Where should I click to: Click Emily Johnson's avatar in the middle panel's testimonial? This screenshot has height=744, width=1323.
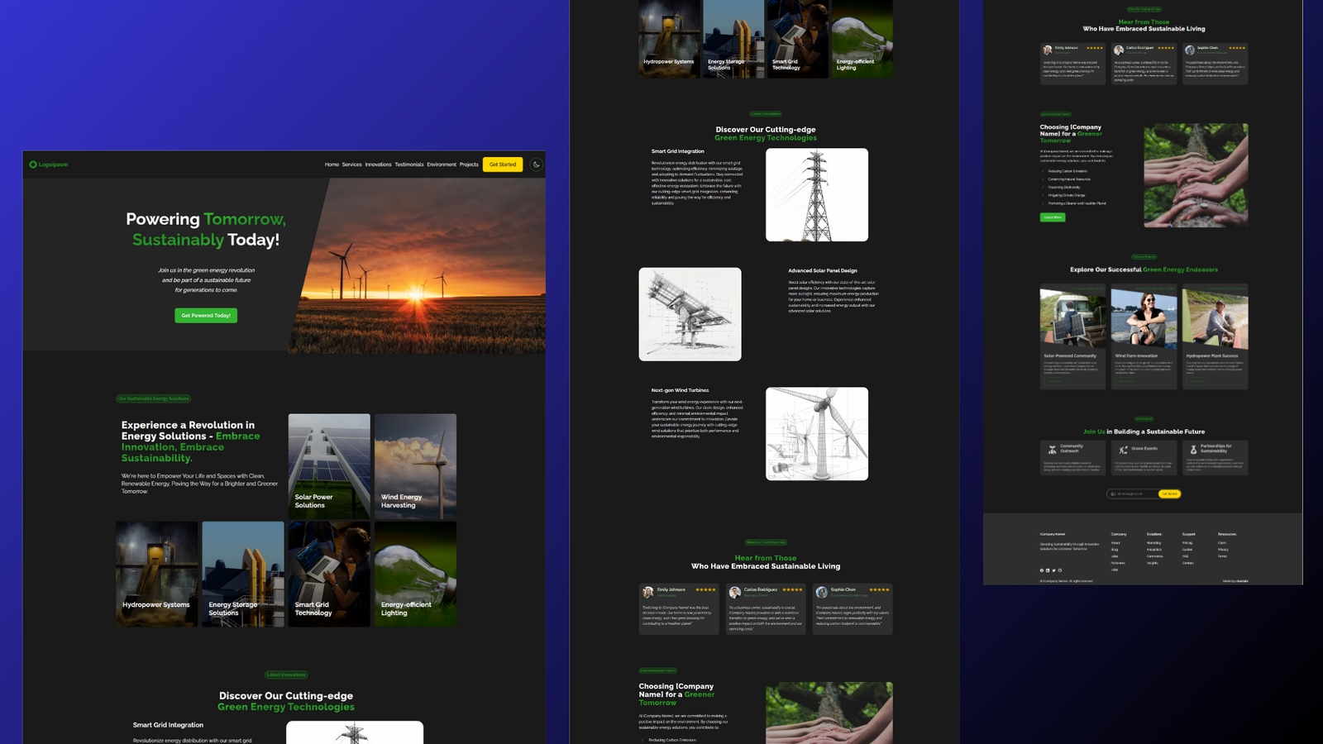click(x=648, y=592)
